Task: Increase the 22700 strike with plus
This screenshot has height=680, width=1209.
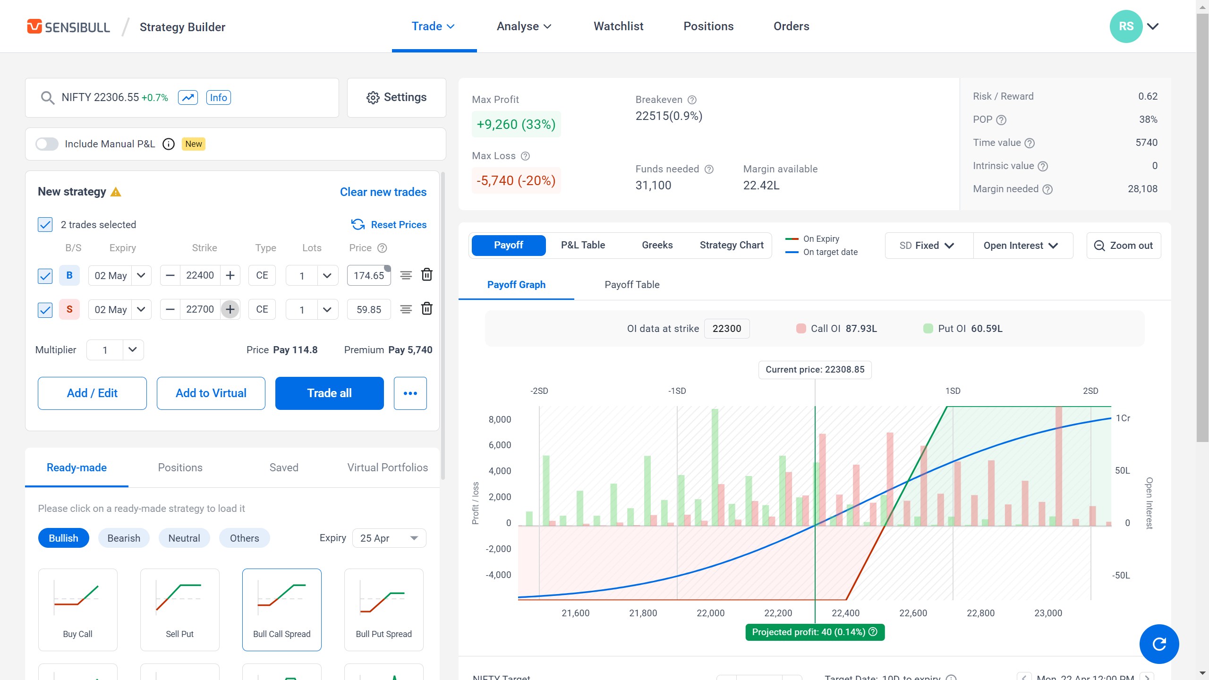Action: 230,309
